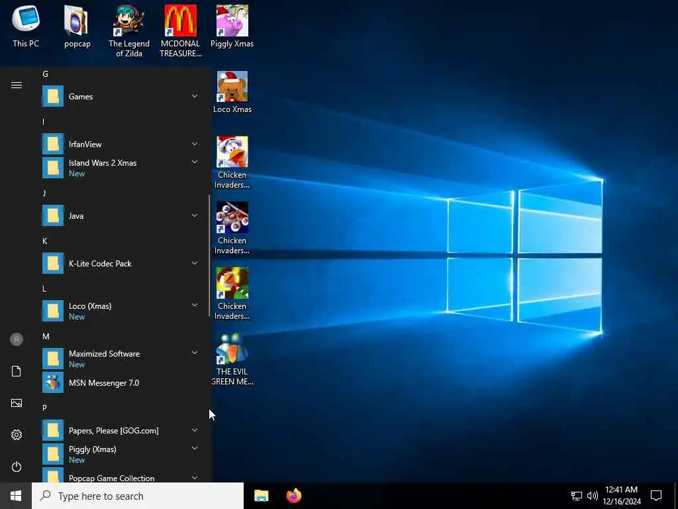Open the K-Lite Codec Pack entry
Screen dimensions: 678x509
pos(120,264)
